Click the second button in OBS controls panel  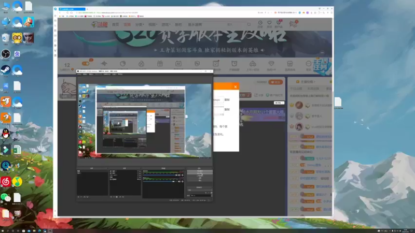click(x=200, y=173)
